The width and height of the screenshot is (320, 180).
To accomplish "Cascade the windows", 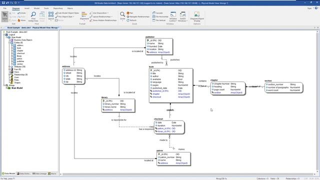I will [x=157, y=13].
